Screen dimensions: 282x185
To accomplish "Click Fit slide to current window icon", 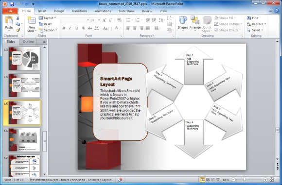I will click(272, 180).
